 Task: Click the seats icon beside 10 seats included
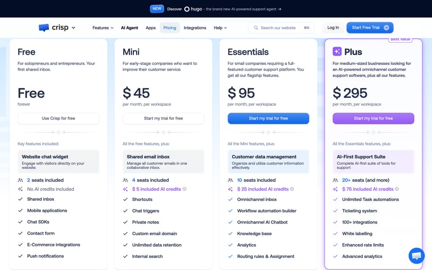tap(230, 180)
